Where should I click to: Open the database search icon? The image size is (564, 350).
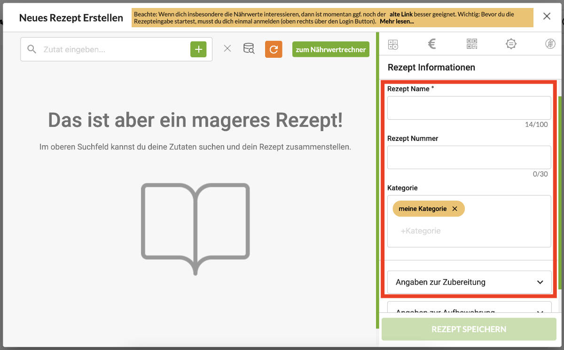click(249, 48)
